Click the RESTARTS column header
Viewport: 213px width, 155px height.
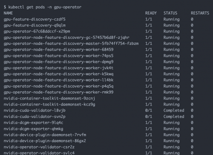200,13
